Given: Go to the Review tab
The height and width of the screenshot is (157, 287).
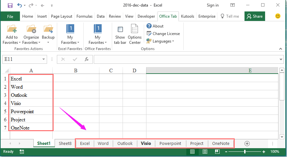Looking at the screenshot, I should pyautogui.click(x=115, y=16).
